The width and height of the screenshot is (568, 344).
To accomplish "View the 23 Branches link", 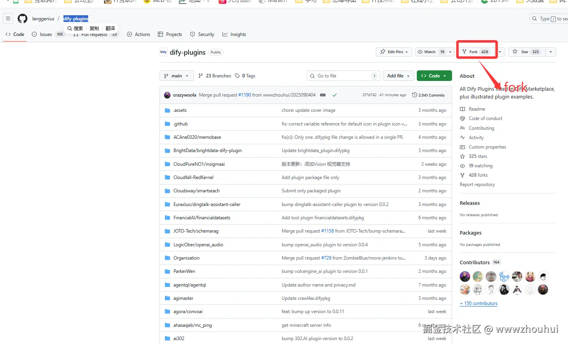I will tap(215, 76).
